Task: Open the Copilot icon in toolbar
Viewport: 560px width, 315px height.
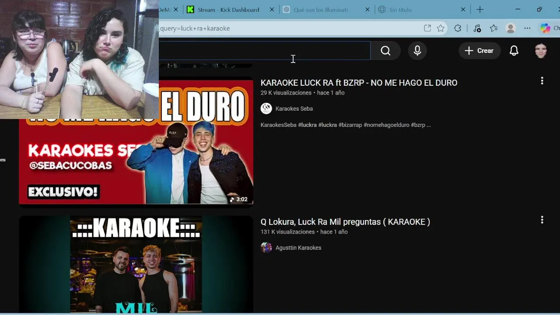Action: (x=545, y=28)
